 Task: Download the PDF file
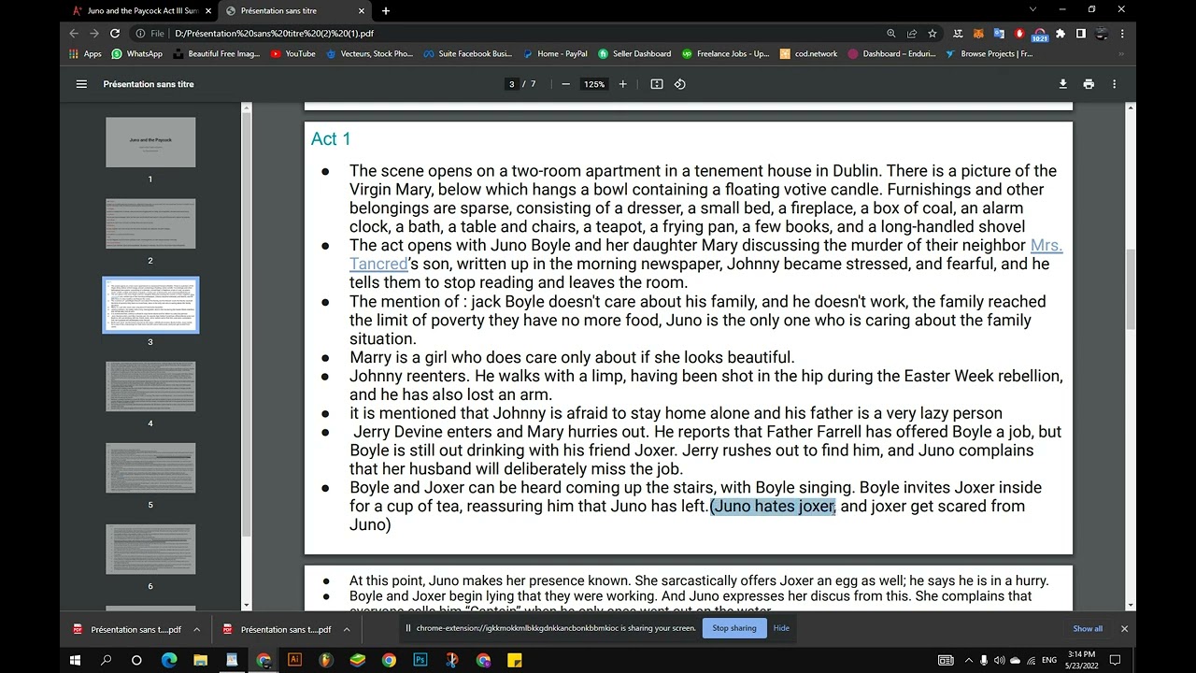[1062, 84]
